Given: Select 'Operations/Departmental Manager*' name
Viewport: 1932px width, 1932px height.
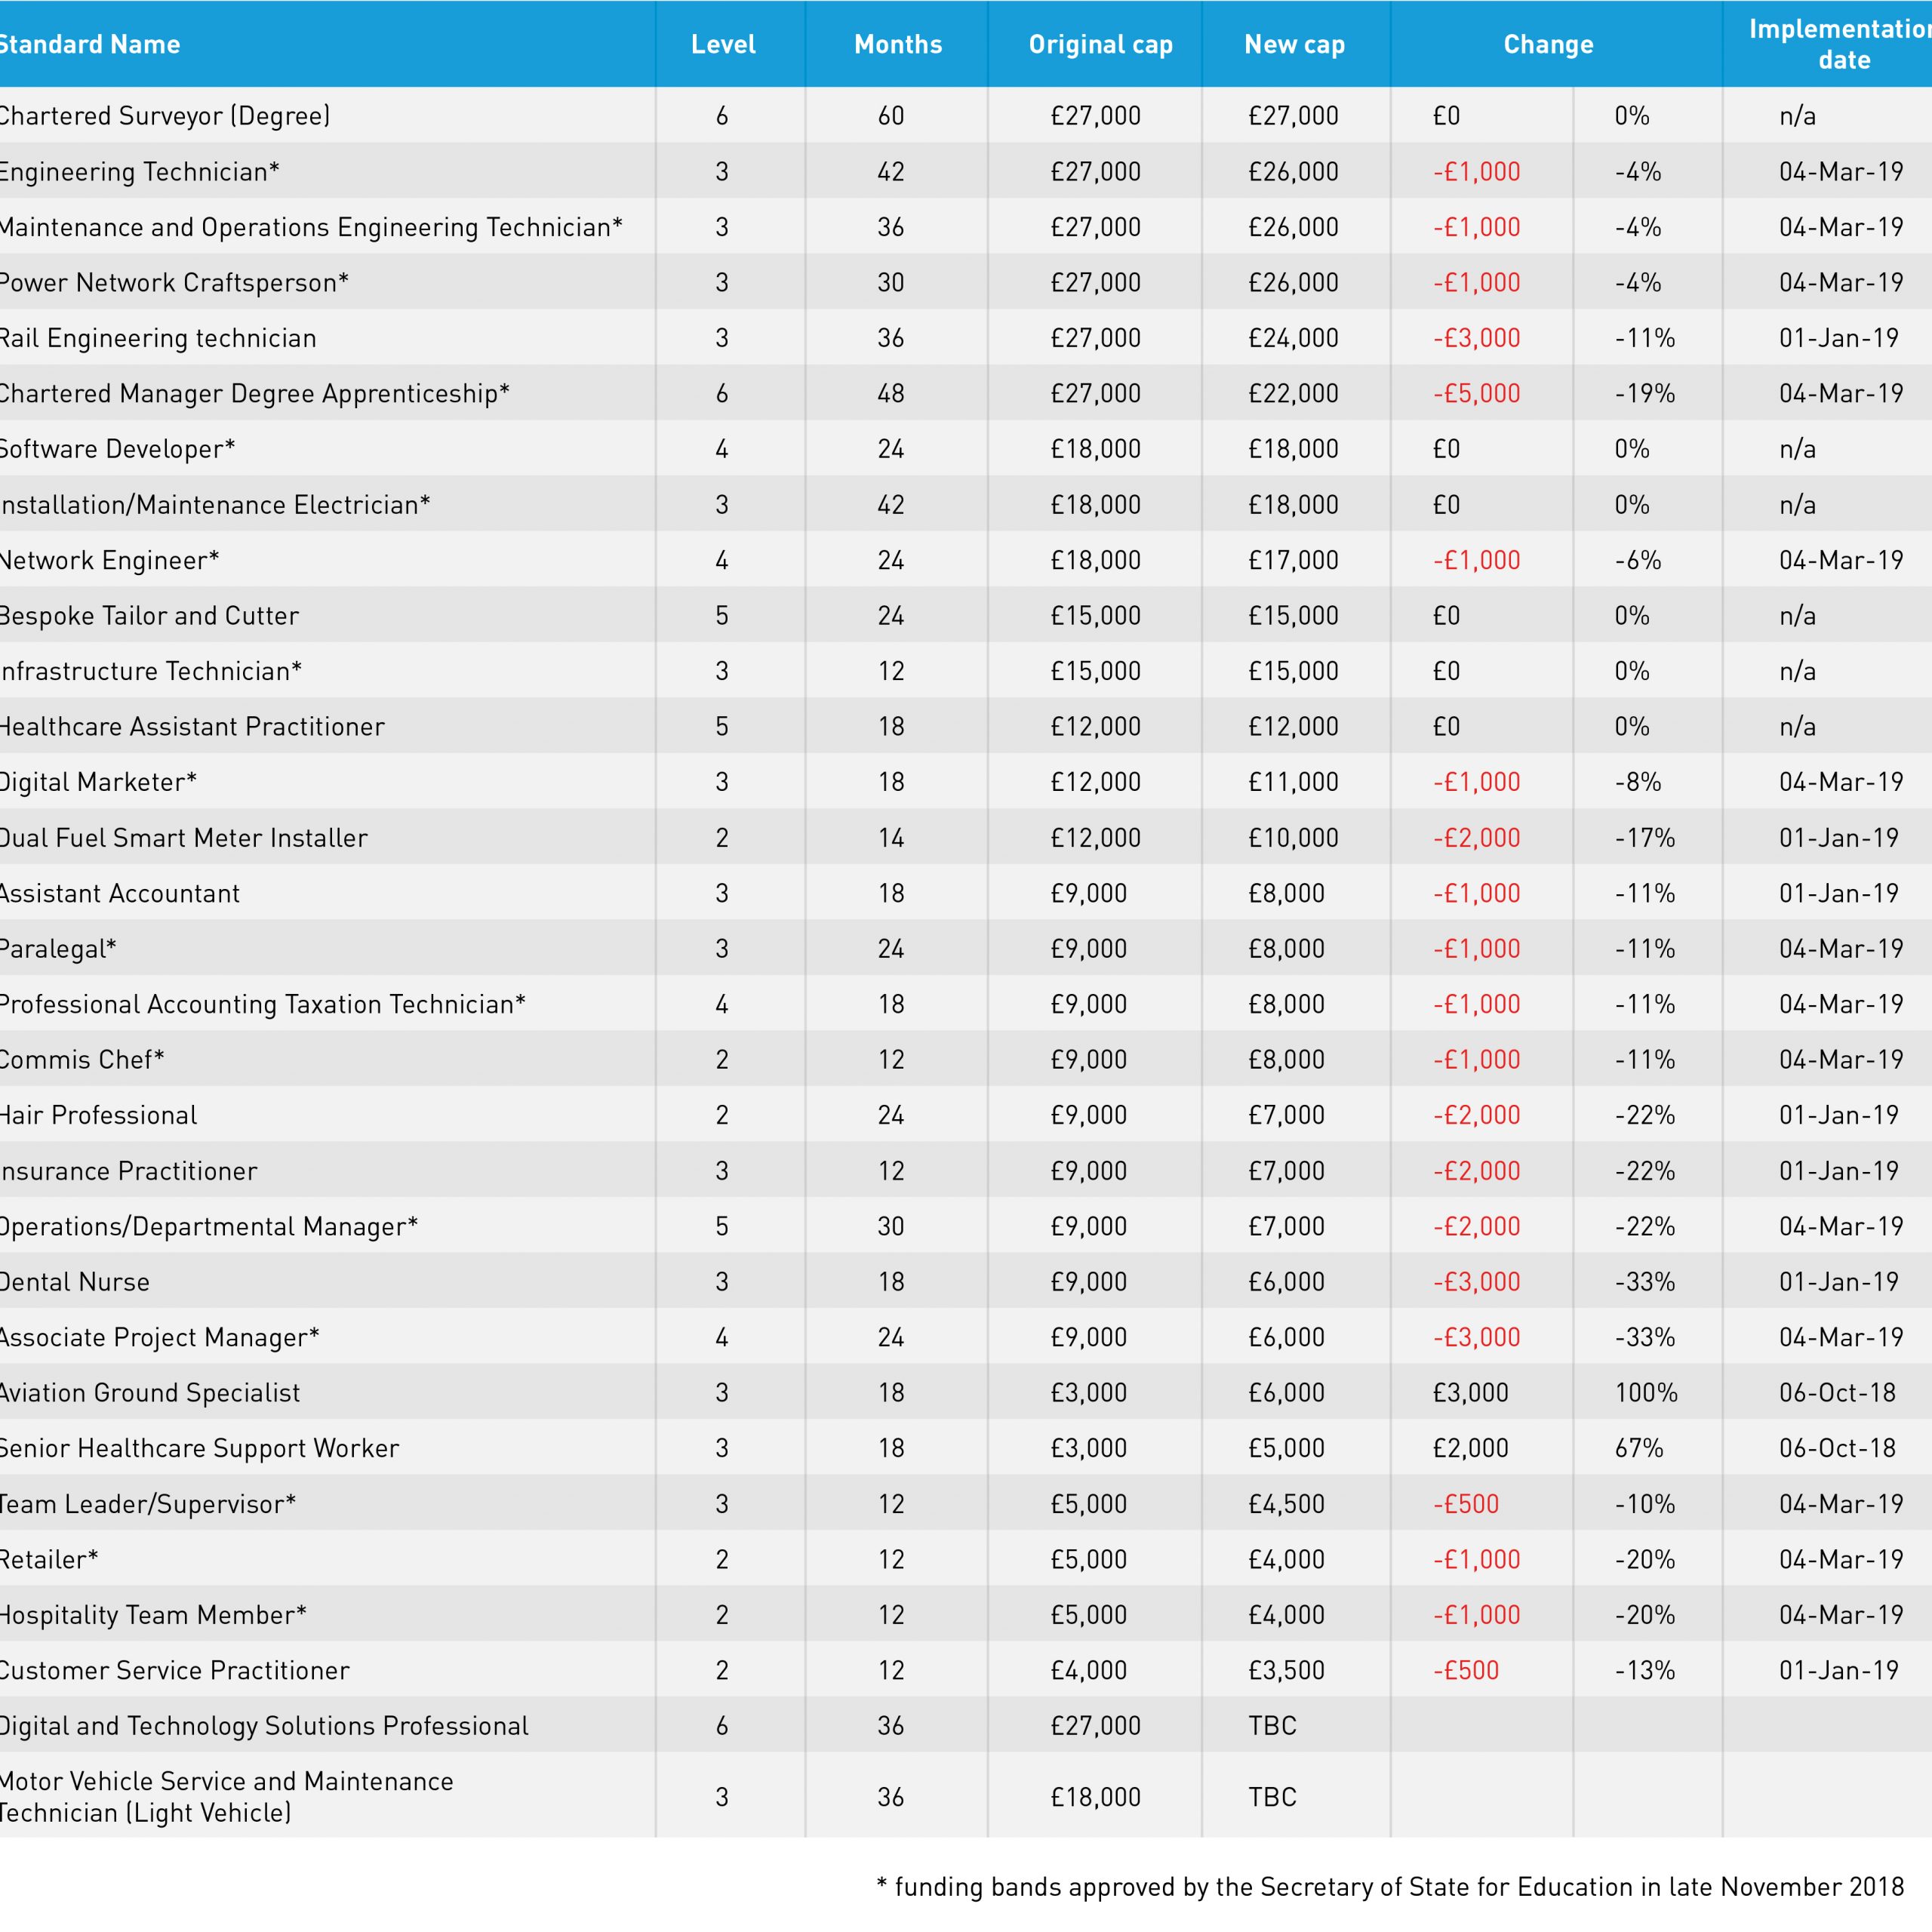Looking at the screenshot, I should point(209,1227).
